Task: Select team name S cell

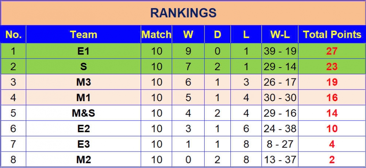Action: pyautogui.click(x=83, y=67)
